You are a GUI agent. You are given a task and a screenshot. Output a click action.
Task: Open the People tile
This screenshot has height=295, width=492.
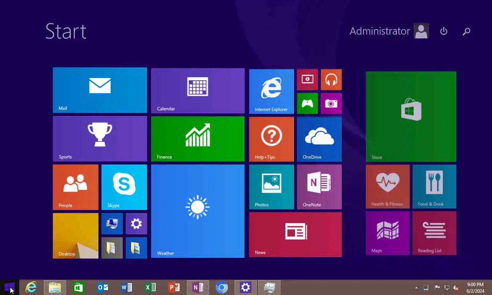point(75,187)
